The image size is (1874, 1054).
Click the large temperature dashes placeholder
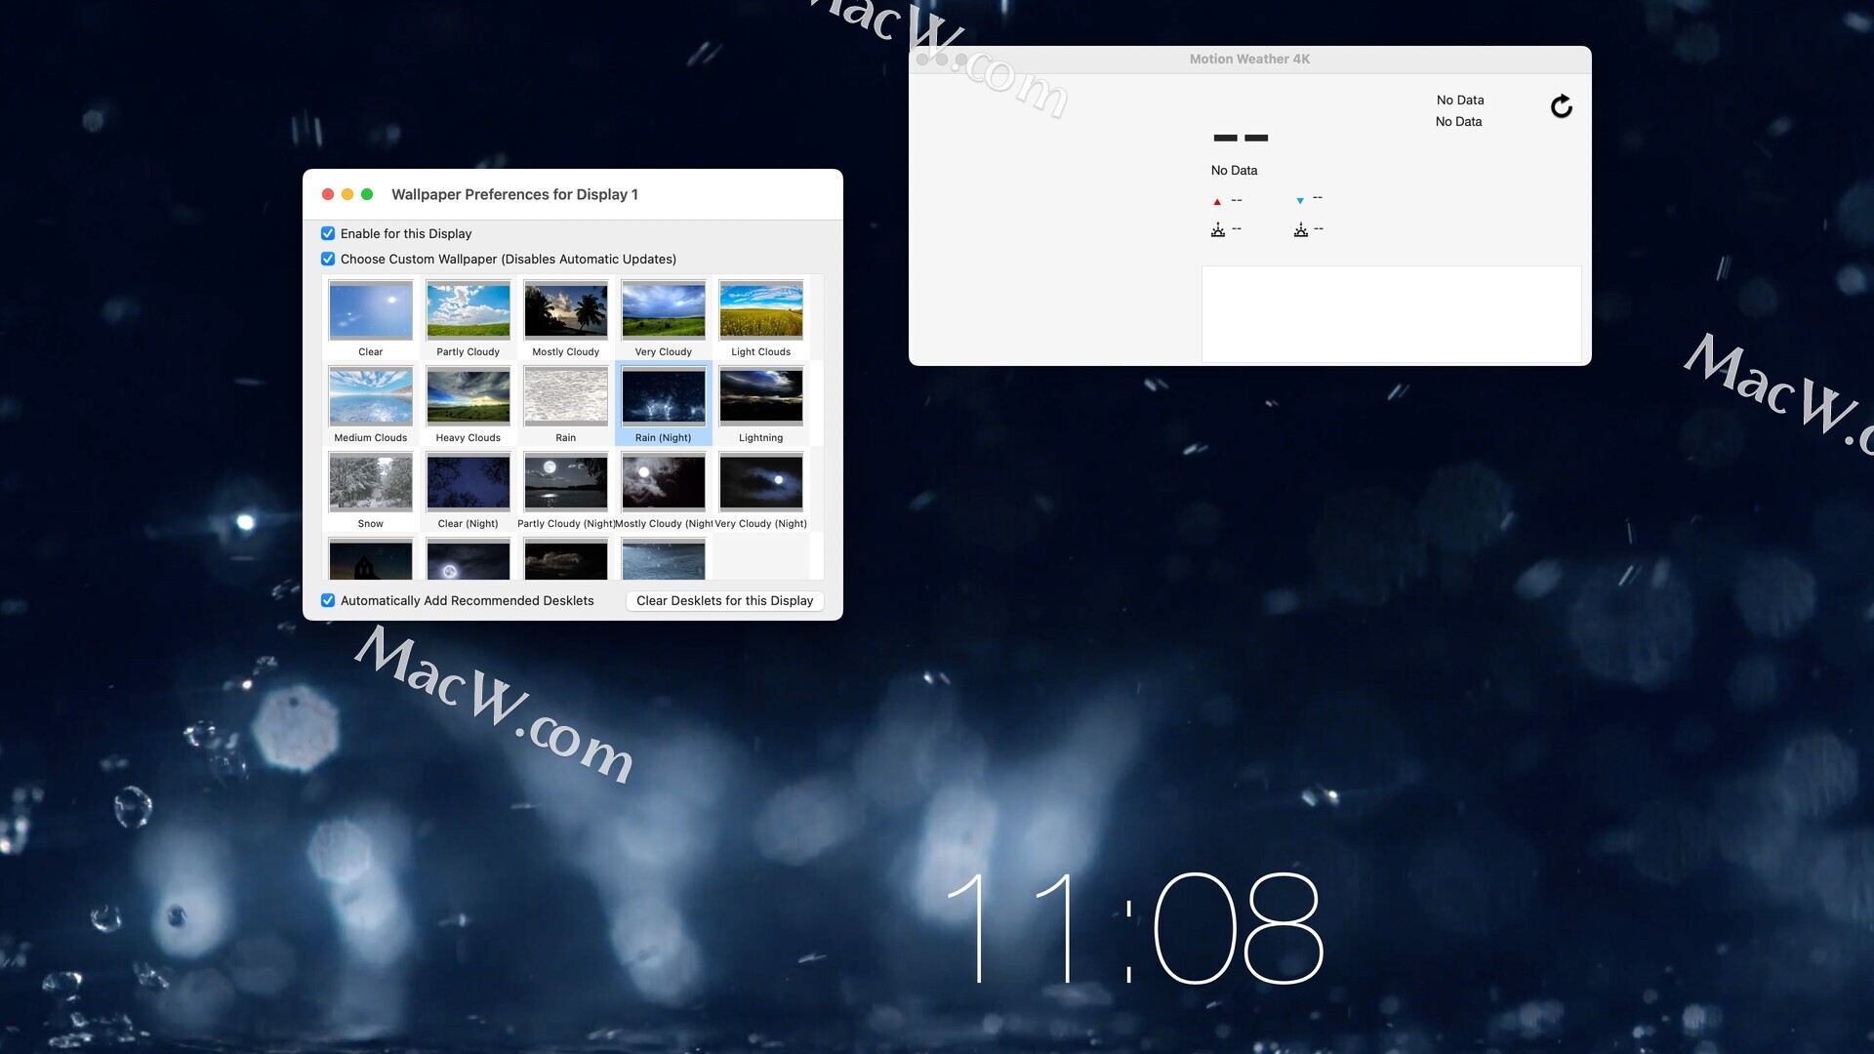click(1241, 138)
